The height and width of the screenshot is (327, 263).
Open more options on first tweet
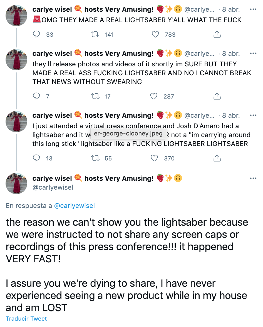[x=253, y=9]
